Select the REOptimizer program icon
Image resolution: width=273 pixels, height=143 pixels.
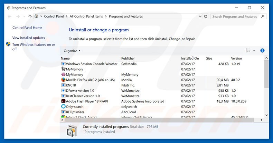[x=63, y=112]
